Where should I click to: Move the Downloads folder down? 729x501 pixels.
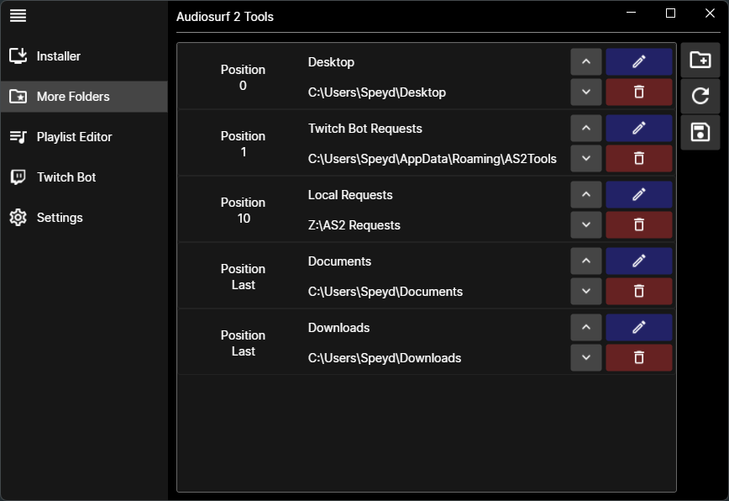(586, 358)
